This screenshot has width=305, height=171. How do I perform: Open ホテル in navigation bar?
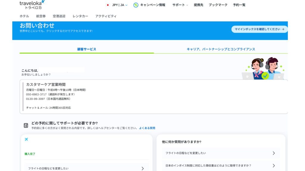tap(24, 16)
